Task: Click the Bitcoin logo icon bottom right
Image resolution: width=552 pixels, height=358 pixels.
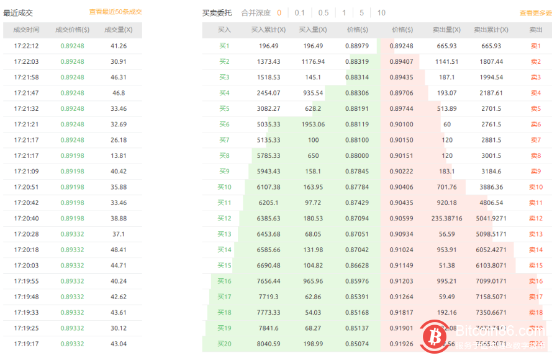Action: coord(433,334)
